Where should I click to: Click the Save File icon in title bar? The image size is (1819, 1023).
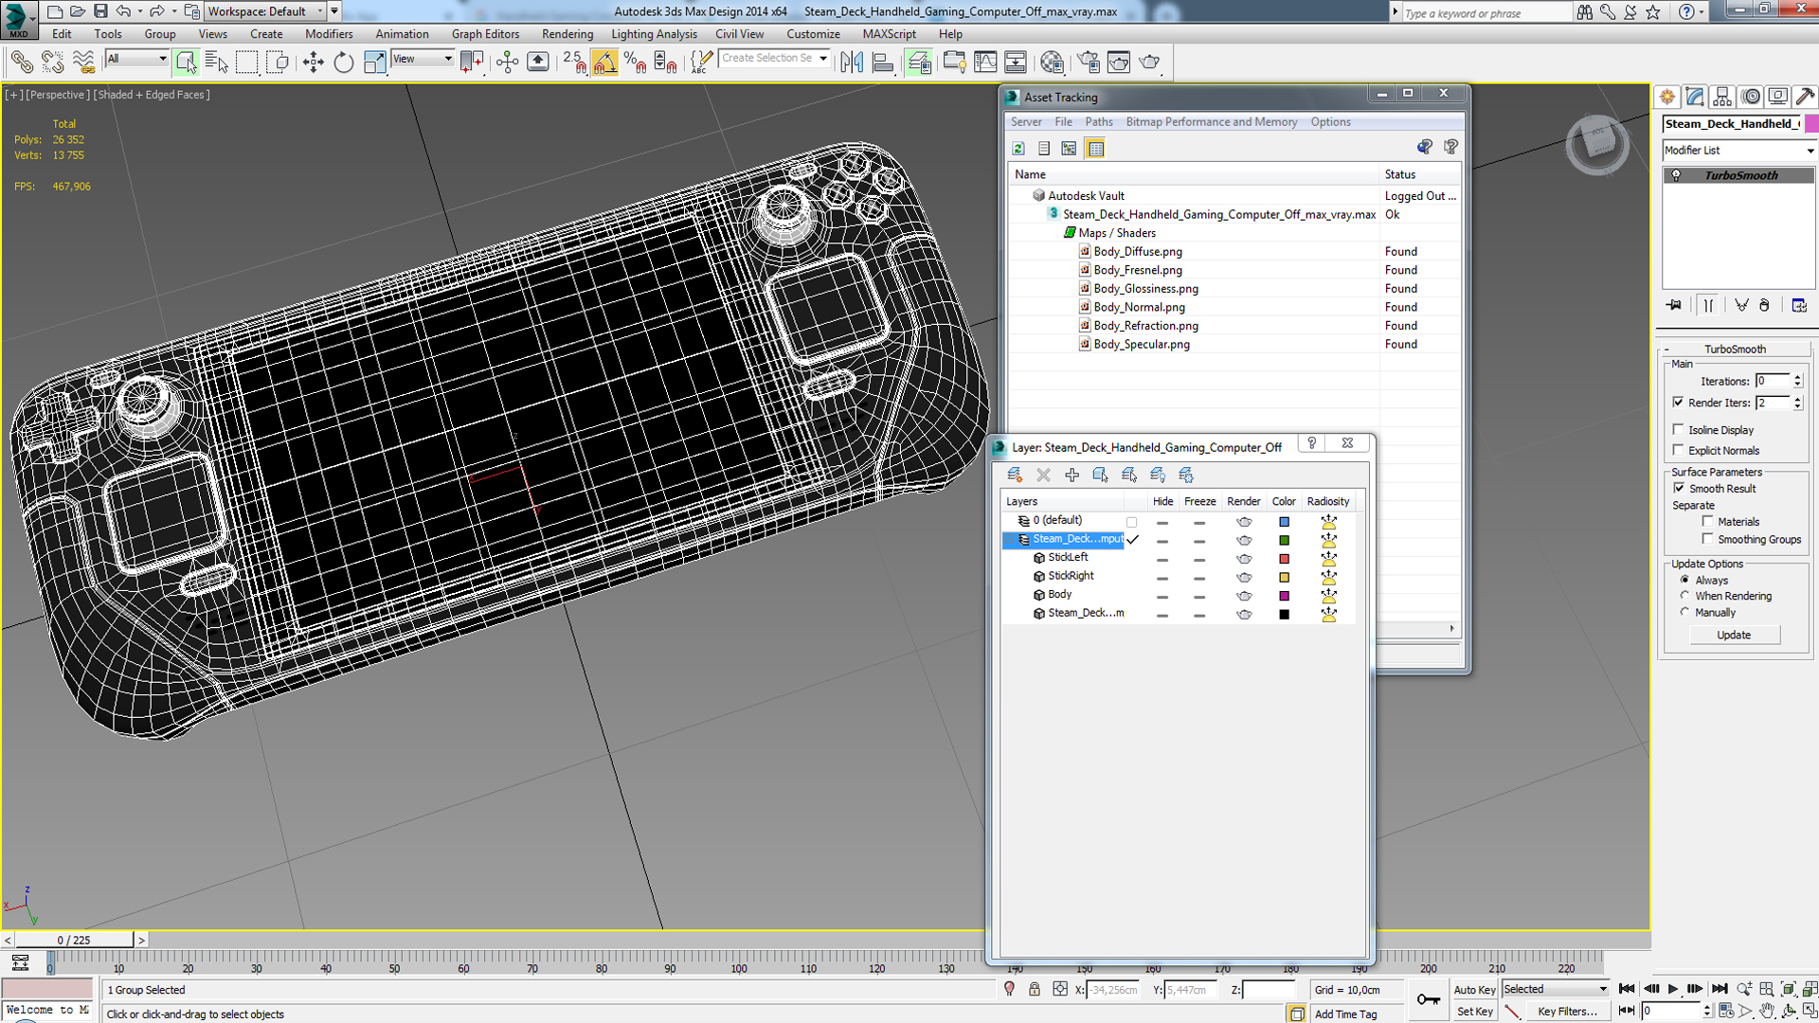[x=100, y=11]
